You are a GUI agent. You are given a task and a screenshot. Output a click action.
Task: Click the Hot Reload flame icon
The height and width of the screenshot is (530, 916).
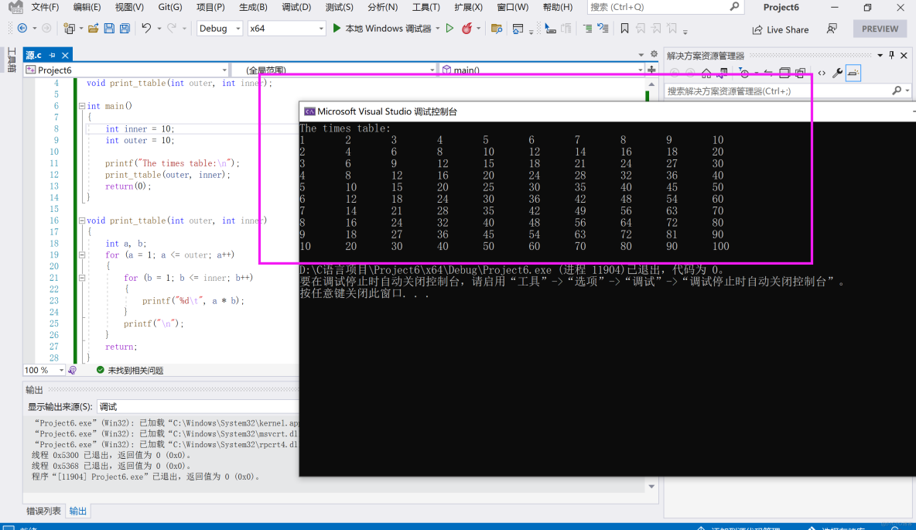pos(467,29)
